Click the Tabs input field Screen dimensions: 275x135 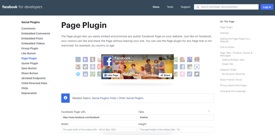coord(176,118)
